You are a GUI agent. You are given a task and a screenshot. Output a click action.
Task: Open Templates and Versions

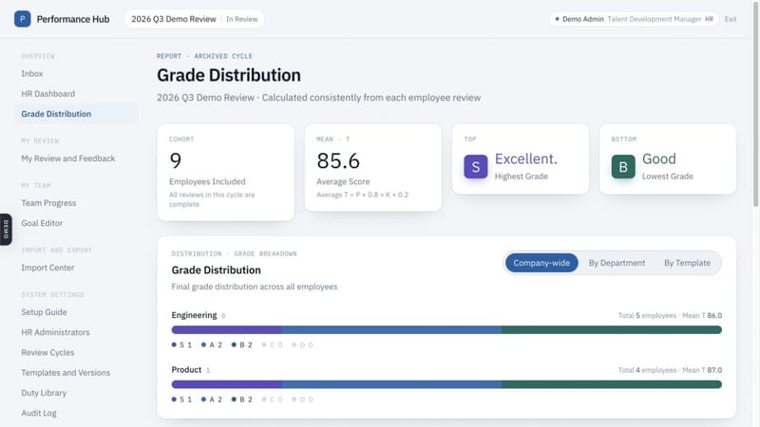(x=66, y=373)
